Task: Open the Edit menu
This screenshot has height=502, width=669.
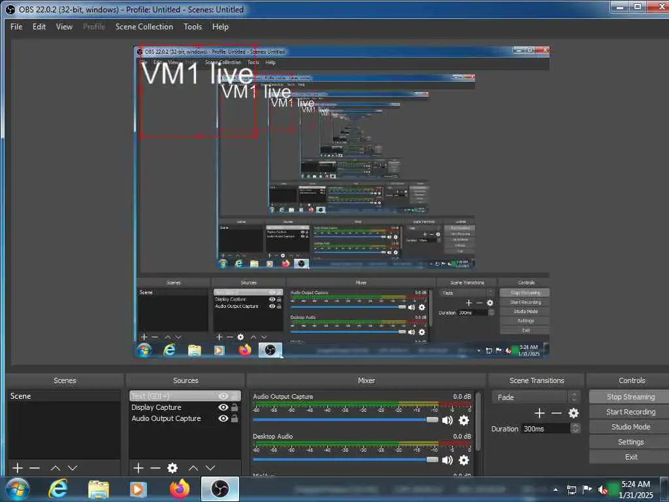Action: pyautogui.click(x=39, y=26)
